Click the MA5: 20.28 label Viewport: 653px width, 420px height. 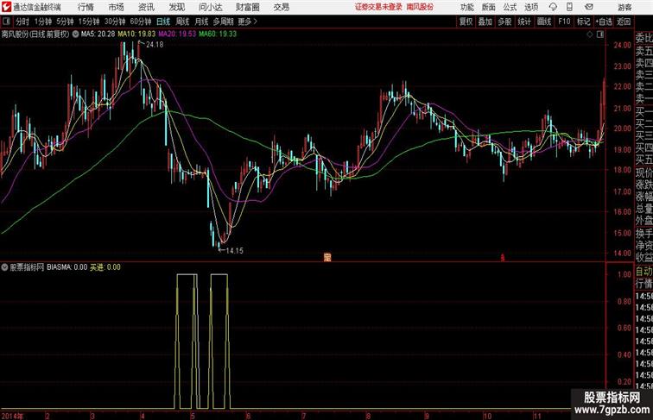point(98,34)
